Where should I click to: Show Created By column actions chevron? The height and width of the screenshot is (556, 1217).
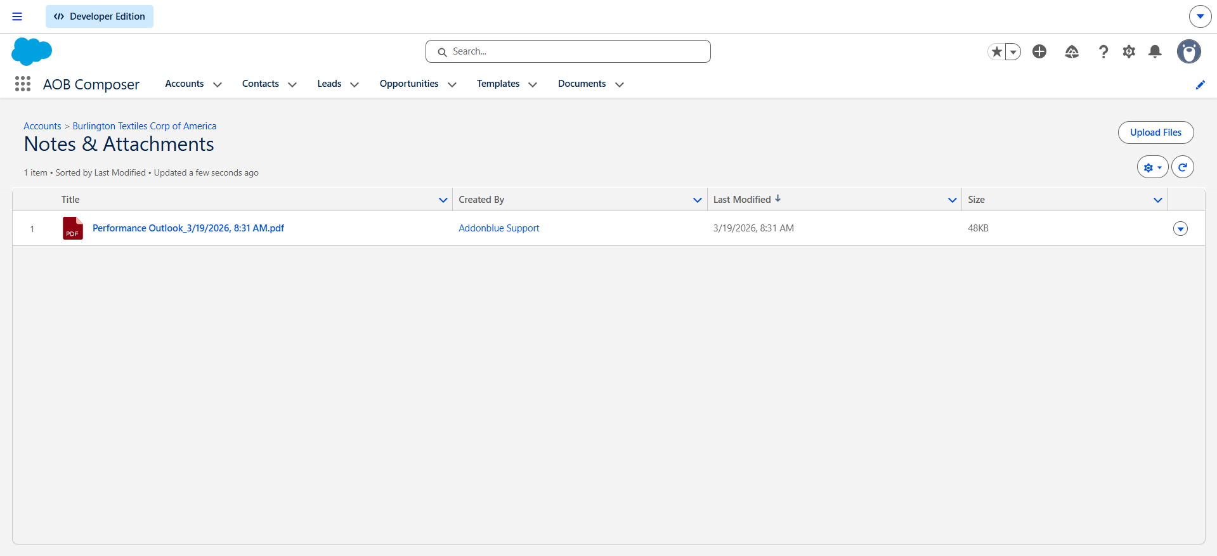[698, 200]
